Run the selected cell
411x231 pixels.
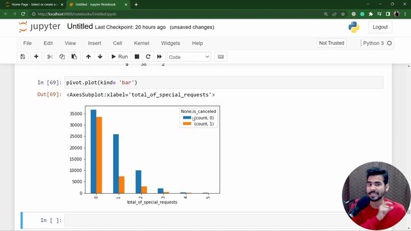119,56
